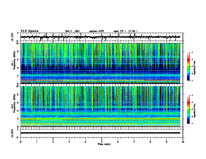Click the date text "Feb. 5 , 2021"
The width and height of the screenshot is (206, 159).
tap(73, 31)
